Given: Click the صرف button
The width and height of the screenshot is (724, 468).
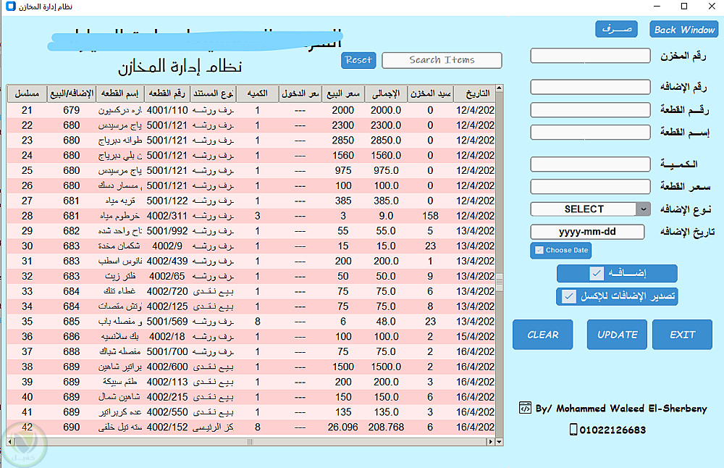Looking at the screenshot, I should (x=616, y=29).
